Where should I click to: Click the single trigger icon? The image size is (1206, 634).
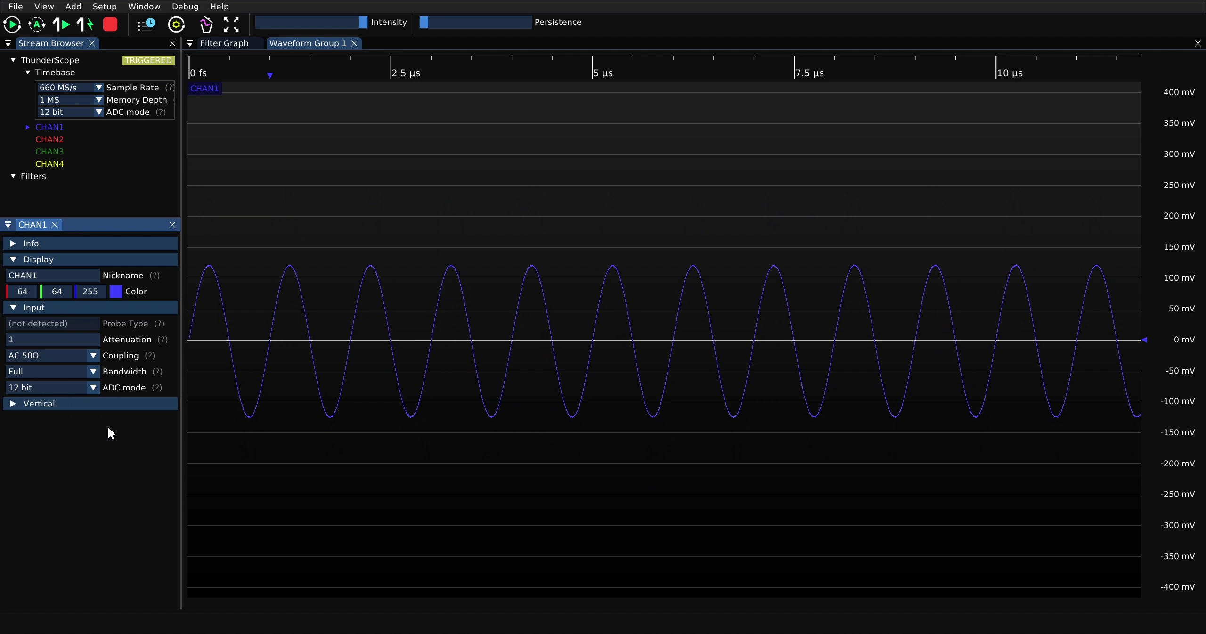pos(61,24)
